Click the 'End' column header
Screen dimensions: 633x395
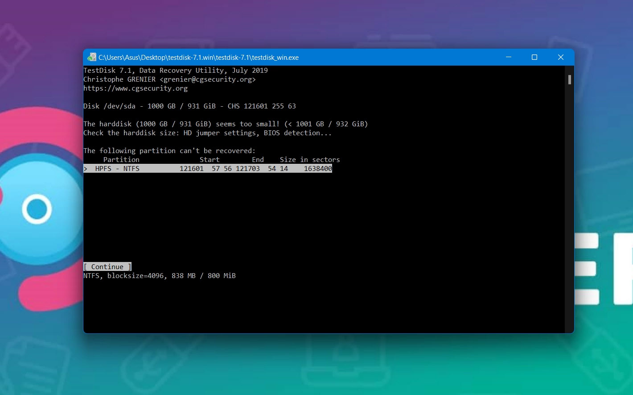tap(258, 159)
